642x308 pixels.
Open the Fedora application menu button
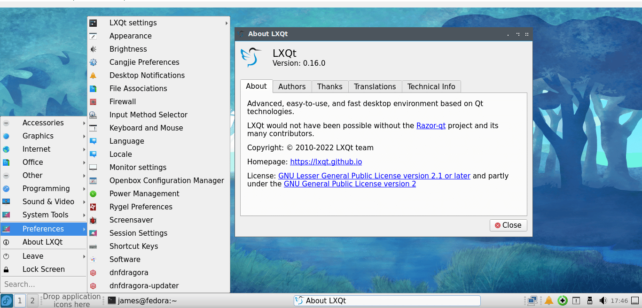tap(7, 300)
